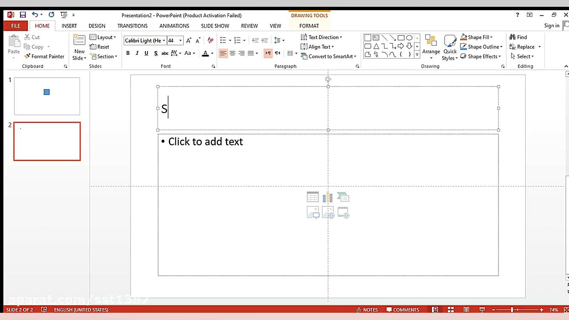569x320 pixels.
Task: Add a New Slide
Action: click(80, 48)
